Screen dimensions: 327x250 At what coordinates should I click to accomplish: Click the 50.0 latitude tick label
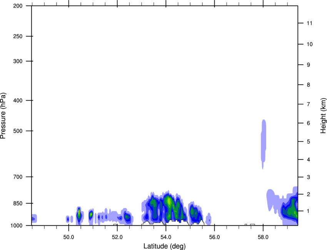pos(68,237)
